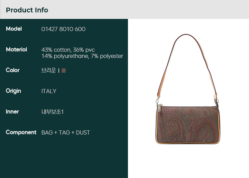Screen dimensions: 249x178
Task: Select the brown color swatch
Action: tap(64, 70)
